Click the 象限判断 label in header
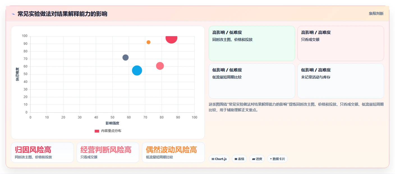The width and height of the screenshot is (395, 174). (376, 13)
